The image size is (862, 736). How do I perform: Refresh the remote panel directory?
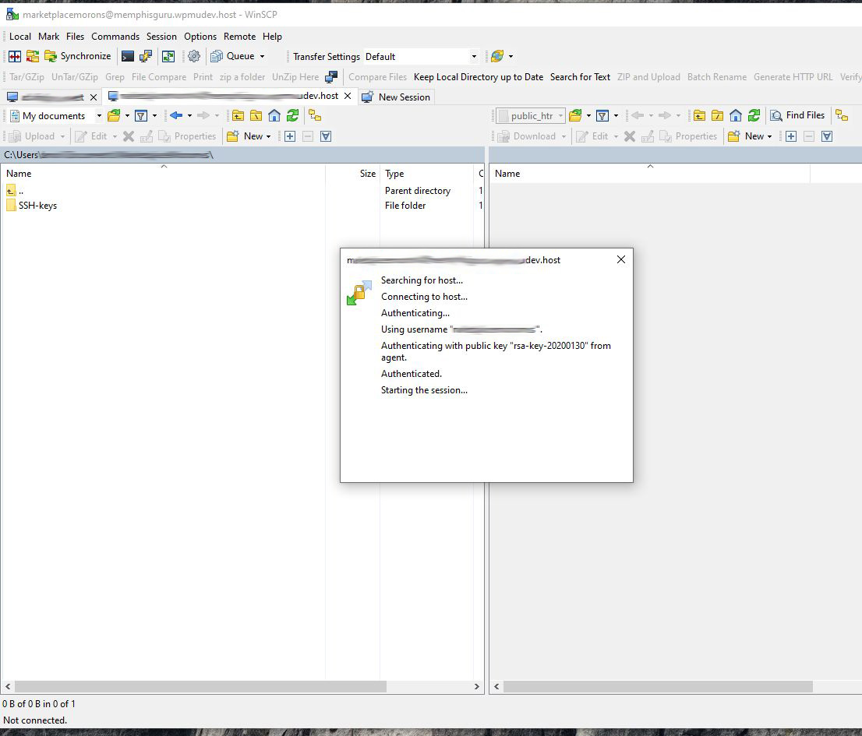(754, 115)
